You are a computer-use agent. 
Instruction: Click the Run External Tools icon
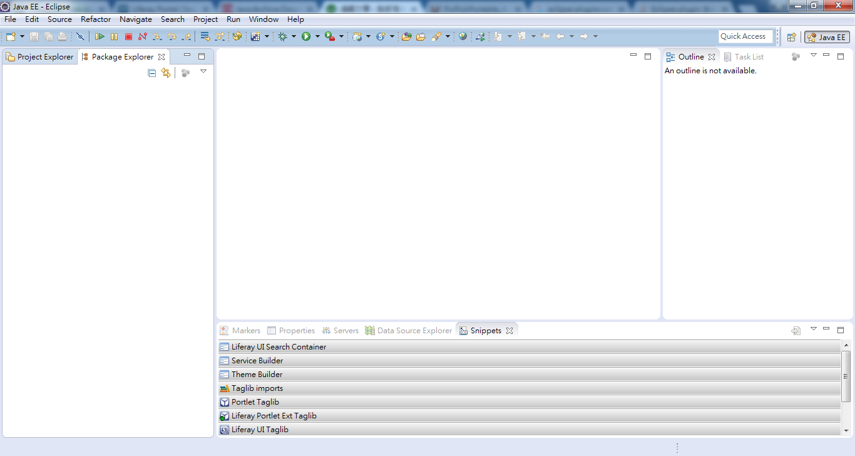pos(330,36)
